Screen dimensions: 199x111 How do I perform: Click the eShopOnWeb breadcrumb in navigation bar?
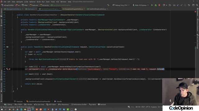(8, 5)
